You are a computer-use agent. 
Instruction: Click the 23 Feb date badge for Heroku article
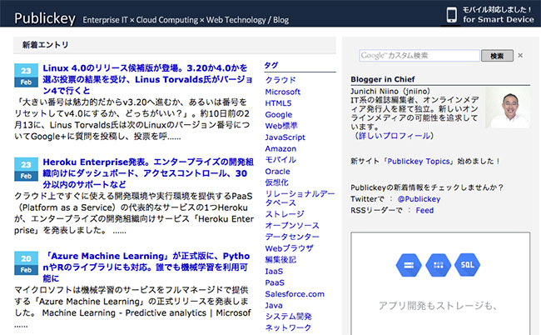point(27,169)
